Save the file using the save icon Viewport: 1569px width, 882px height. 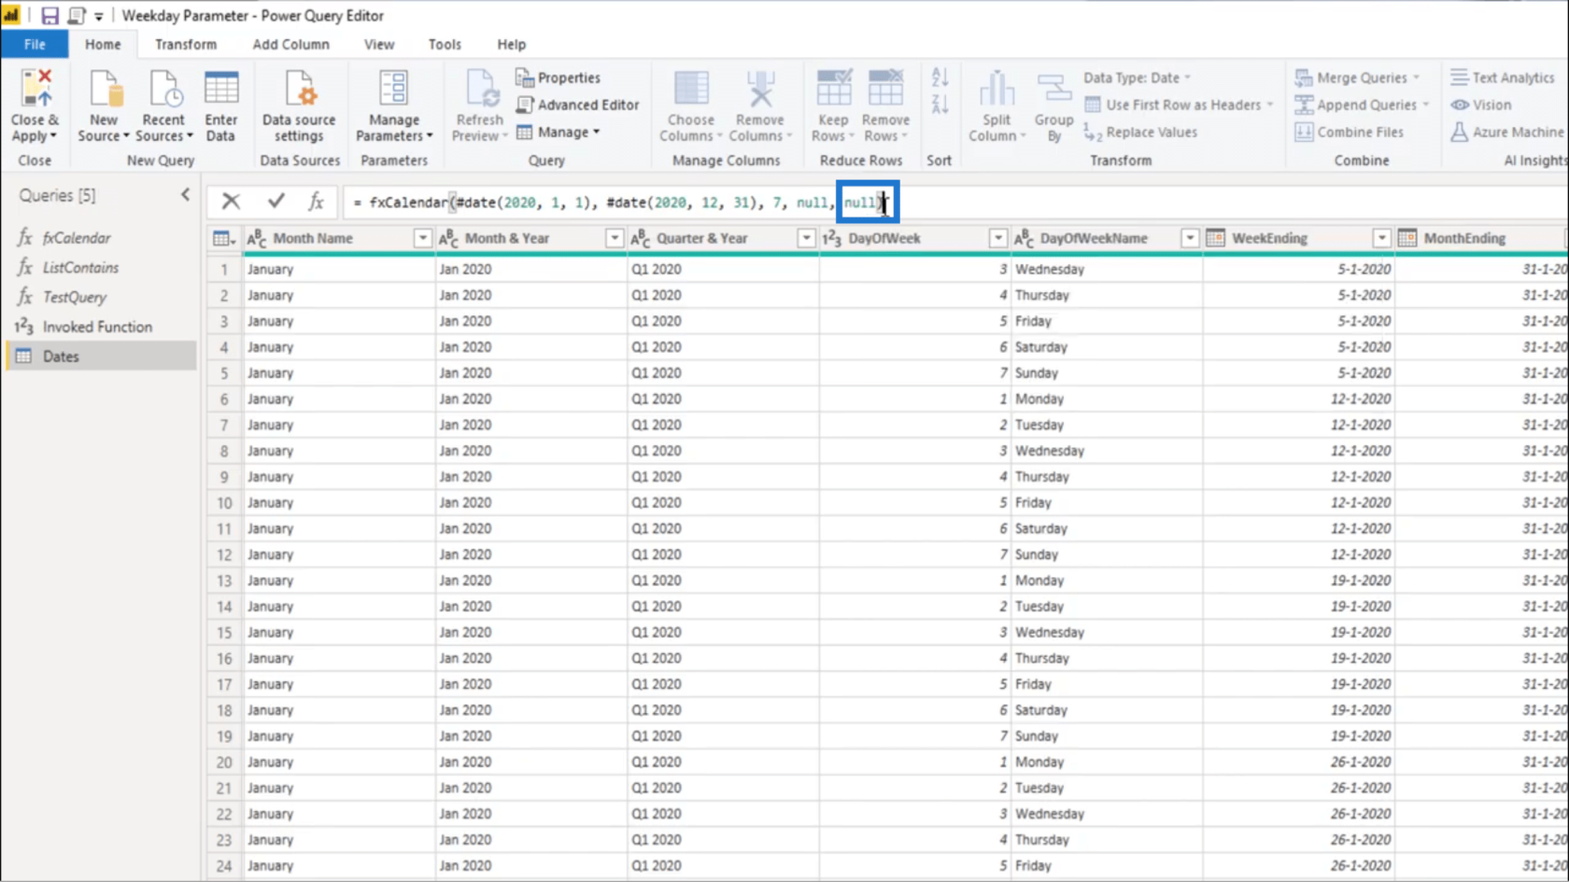49,16
